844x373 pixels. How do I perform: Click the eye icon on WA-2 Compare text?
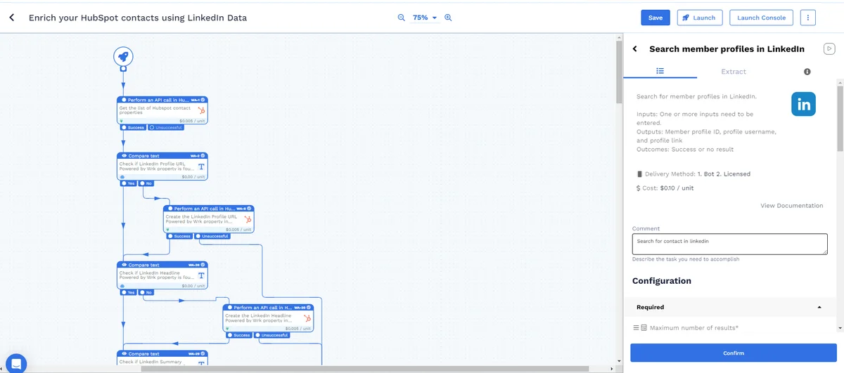(x=124, y=156)
